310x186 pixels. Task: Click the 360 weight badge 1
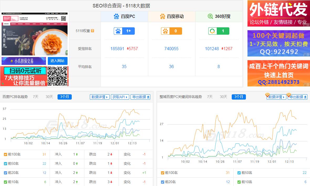tap(219, 31)
